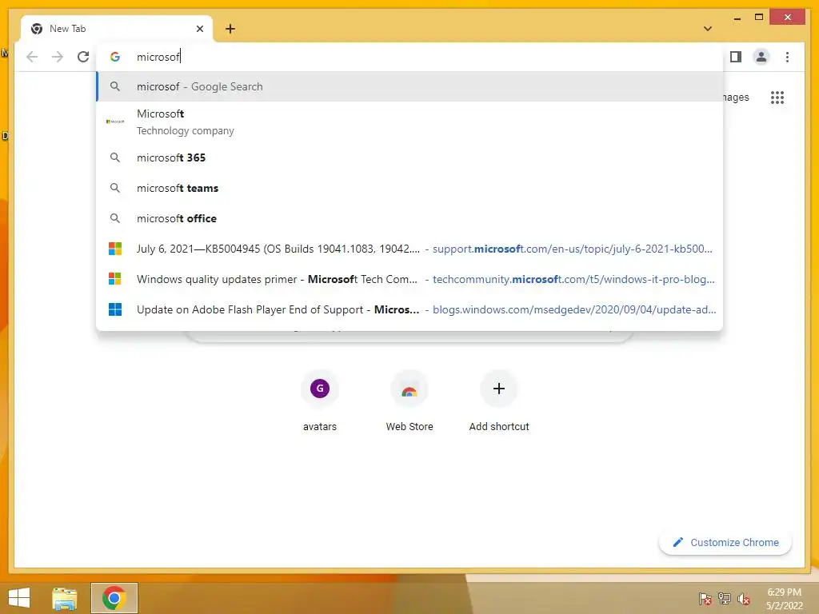Select the 'microsoft teams' suggestion

point(410,188)
